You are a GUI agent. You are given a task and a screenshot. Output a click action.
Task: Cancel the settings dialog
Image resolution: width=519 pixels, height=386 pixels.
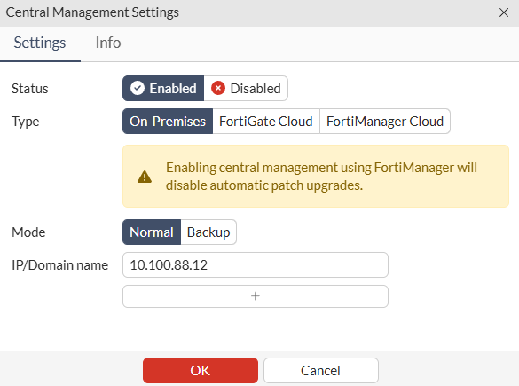coord(321,370)
